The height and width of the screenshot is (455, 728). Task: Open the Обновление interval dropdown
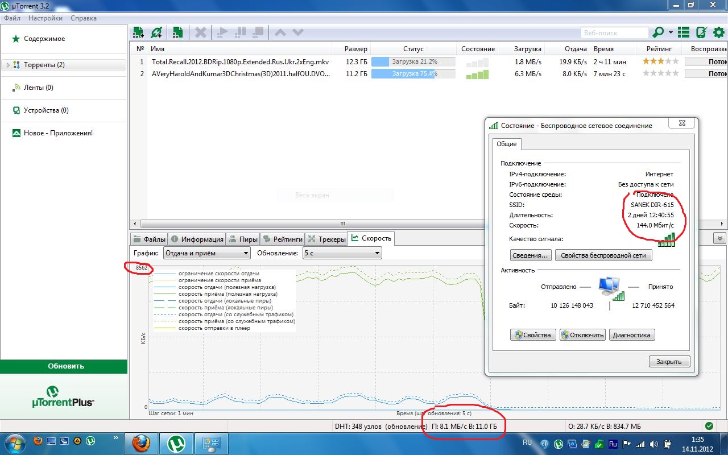(341, 253)
